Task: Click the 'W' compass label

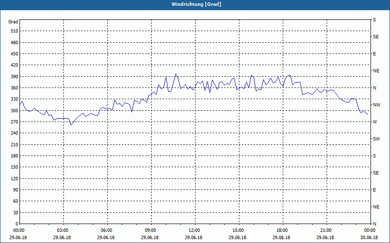Action: [x=375, y=122]
